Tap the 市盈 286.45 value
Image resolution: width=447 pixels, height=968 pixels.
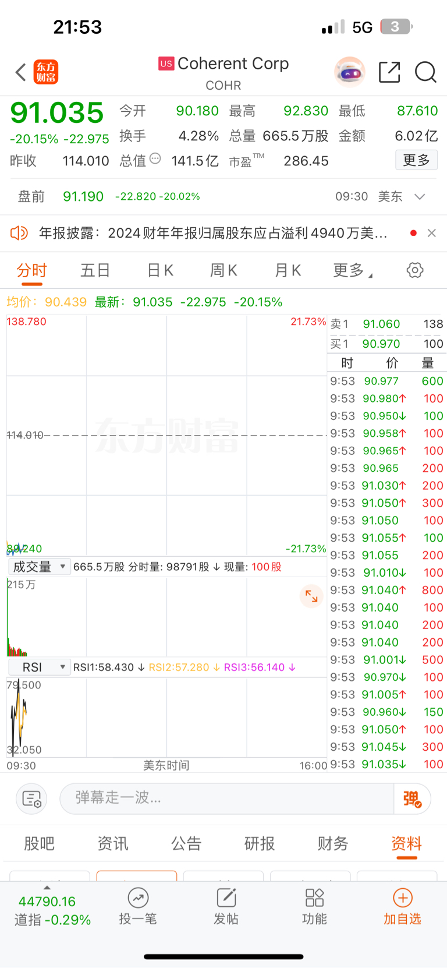[x=306, y=161]
